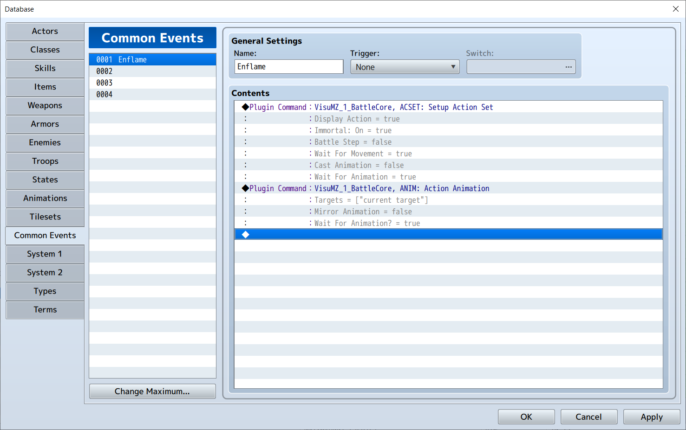
Task: Select common event 0004 in list
Action: [x=152, y=94]
